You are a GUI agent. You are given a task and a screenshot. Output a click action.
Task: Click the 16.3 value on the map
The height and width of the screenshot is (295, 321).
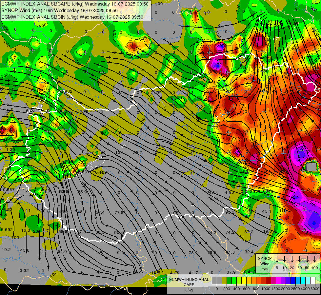pos(26,230)
